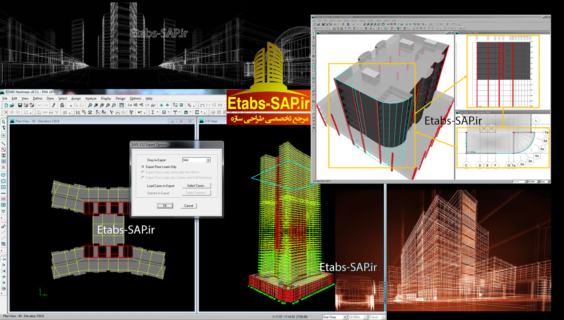Click the Select Cases... button

click(196, 186)
